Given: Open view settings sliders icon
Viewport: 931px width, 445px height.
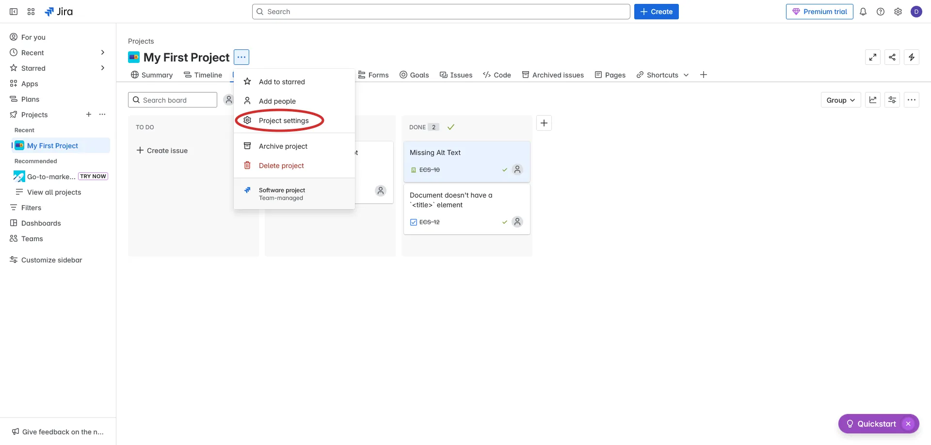Looking at the screenshot, I should (x=892, y=100).
